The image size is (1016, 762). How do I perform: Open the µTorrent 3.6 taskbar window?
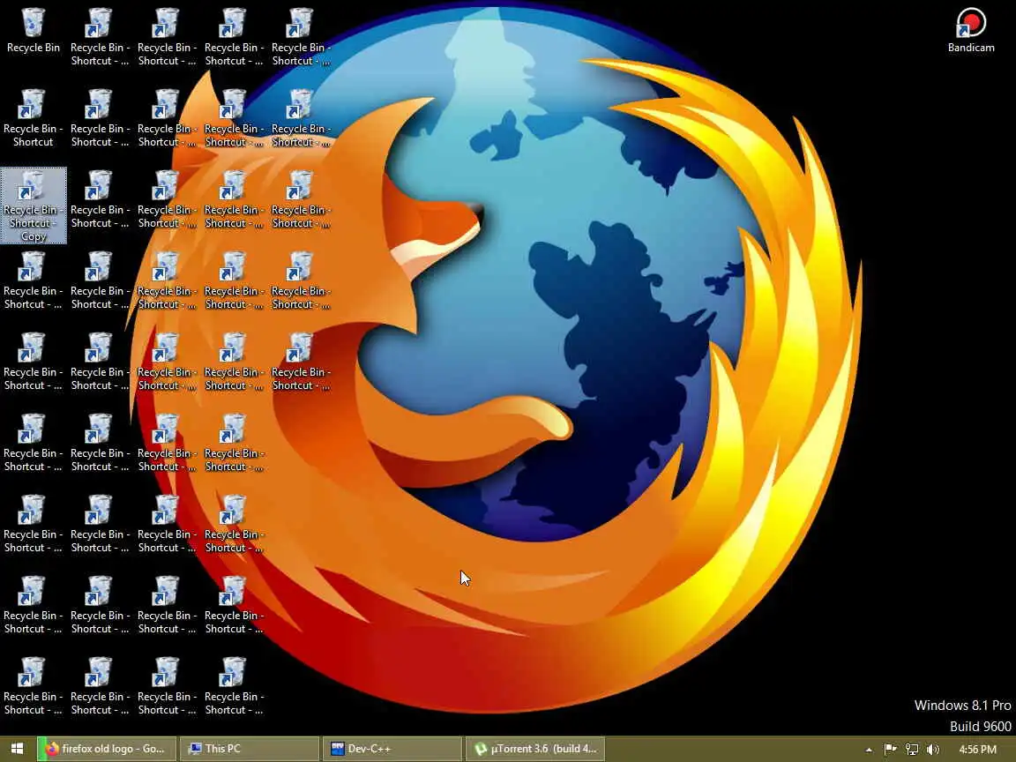pyautogui.click(x=535, y=749)
